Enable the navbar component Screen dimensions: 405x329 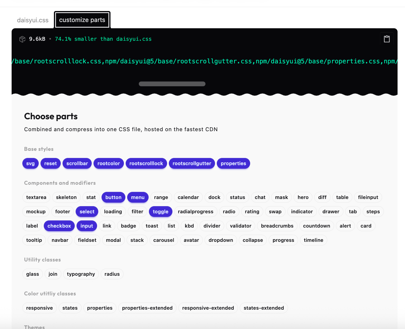[x=60, y=240]
